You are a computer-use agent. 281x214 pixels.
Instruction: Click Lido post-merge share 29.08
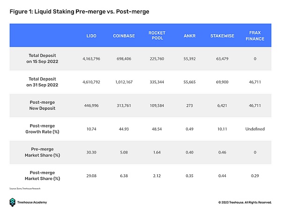pos(91,176)
